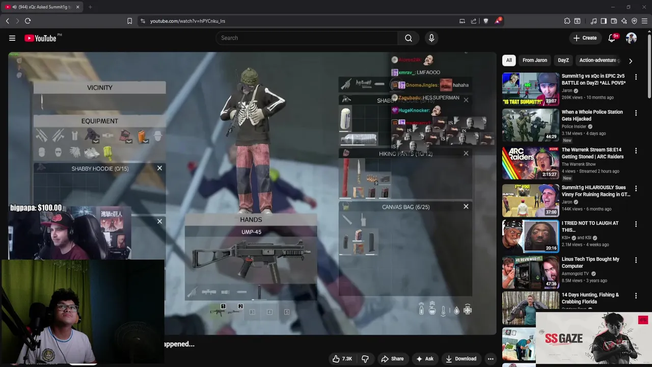Open the Summit1g HILARIOUSLY Sues Vinny thumbnail

tap(530, 200)
